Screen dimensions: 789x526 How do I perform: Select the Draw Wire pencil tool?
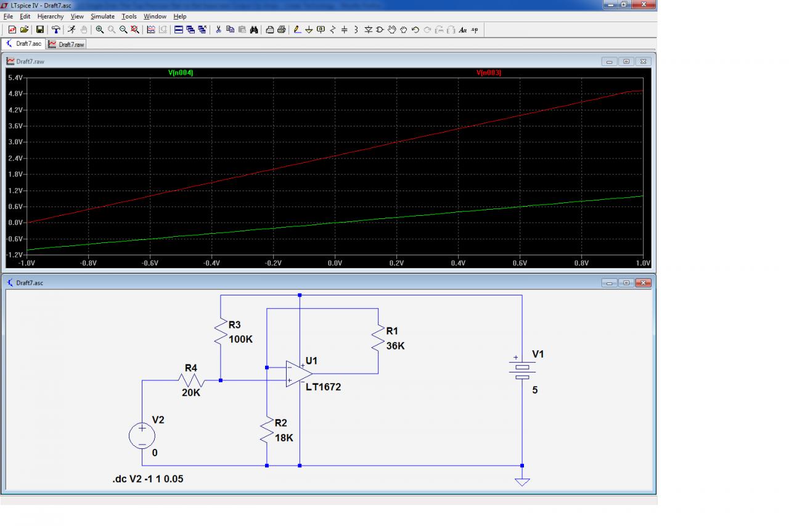click(x=297, y=30)
